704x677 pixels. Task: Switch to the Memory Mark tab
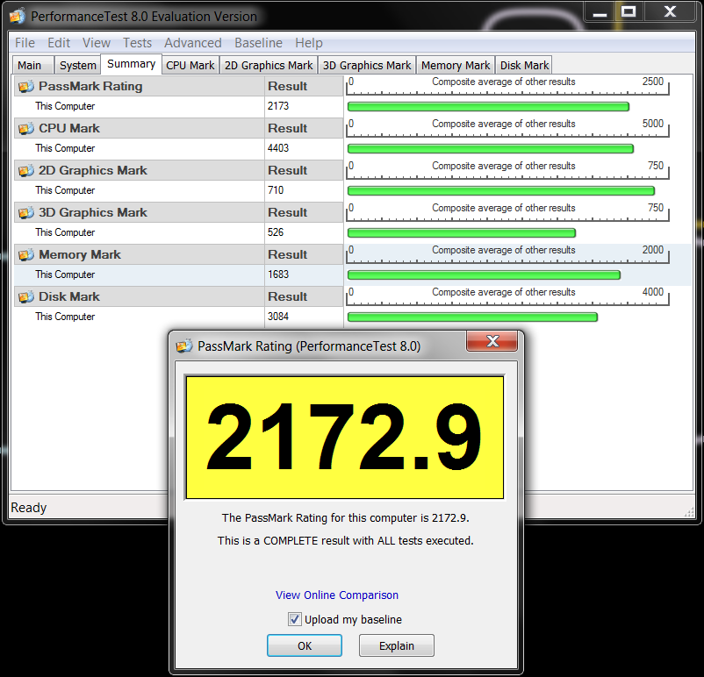coord(456,66)
